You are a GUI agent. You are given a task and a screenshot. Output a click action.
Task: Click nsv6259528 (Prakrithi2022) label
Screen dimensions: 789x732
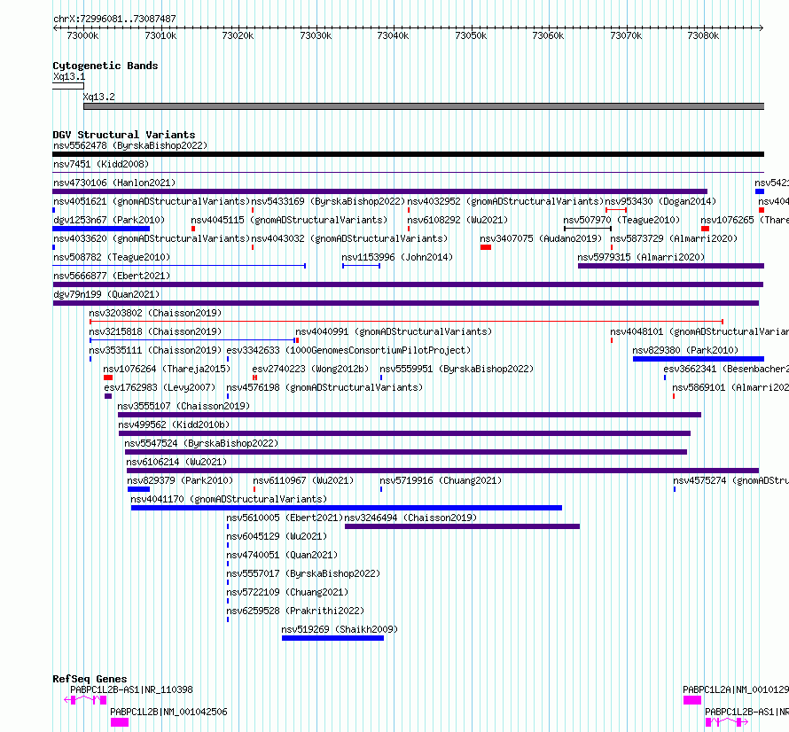click(x=295, y=611)
